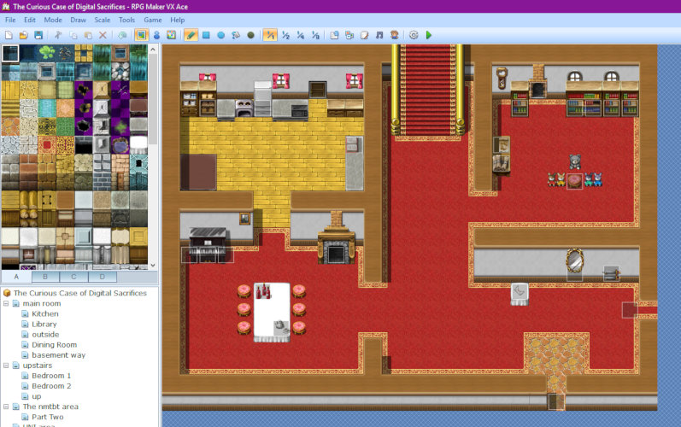Select the Bedroom 1 map
Viewport: 681px width, 427px height.
[x=51, y=376]
